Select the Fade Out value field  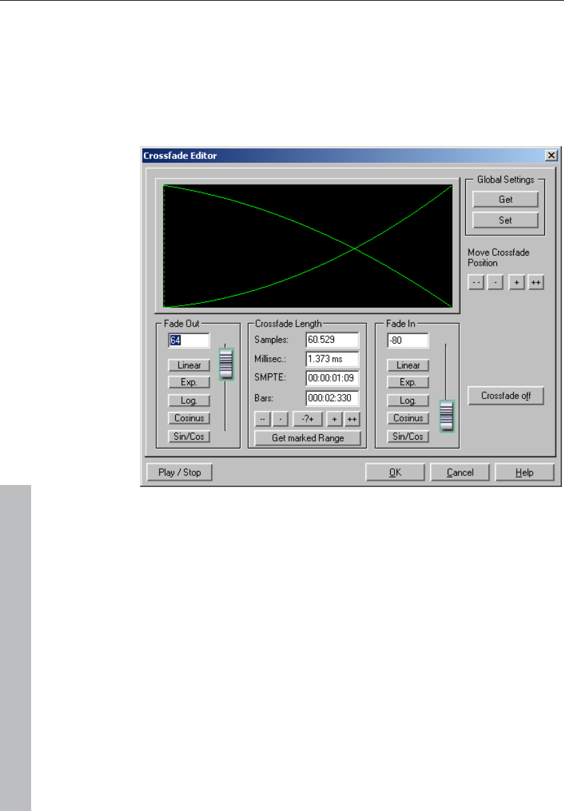tap(189, 340)
